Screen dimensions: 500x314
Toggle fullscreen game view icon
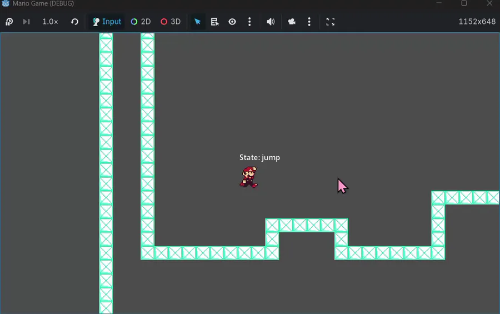tap(331, 22)
